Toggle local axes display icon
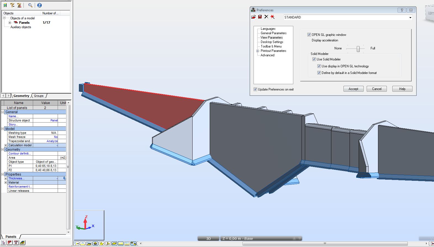 [108, 243]
